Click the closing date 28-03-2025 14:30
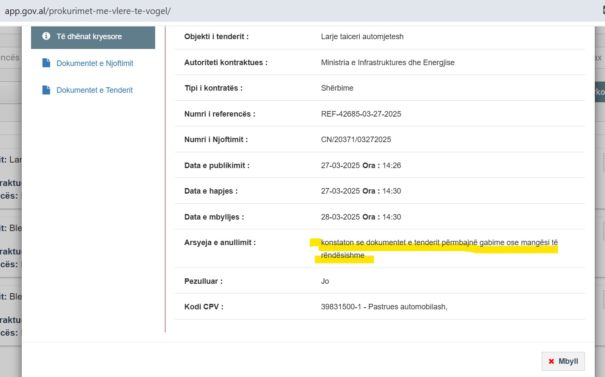Viewport: 605px width, 377px height. pos(361,217)
